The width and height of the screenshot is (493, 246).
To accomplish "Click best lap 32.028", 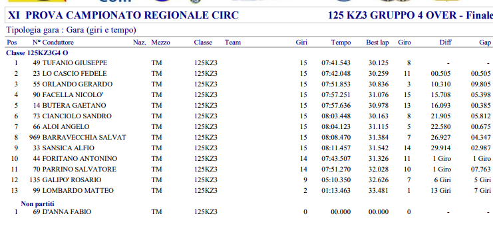I will (x=379, y=170).
